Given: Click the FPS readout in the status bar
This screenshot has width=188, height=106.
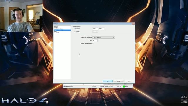Looking at the screenshot, I should click(119, 87).
